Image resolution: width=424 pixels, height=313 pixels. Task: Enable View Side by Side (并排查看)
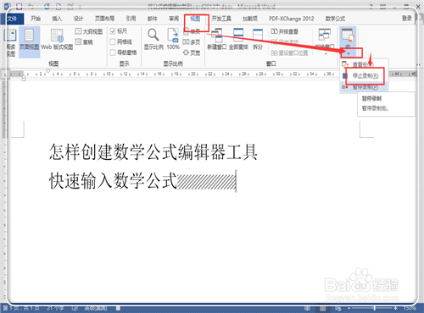coord(284,31)
